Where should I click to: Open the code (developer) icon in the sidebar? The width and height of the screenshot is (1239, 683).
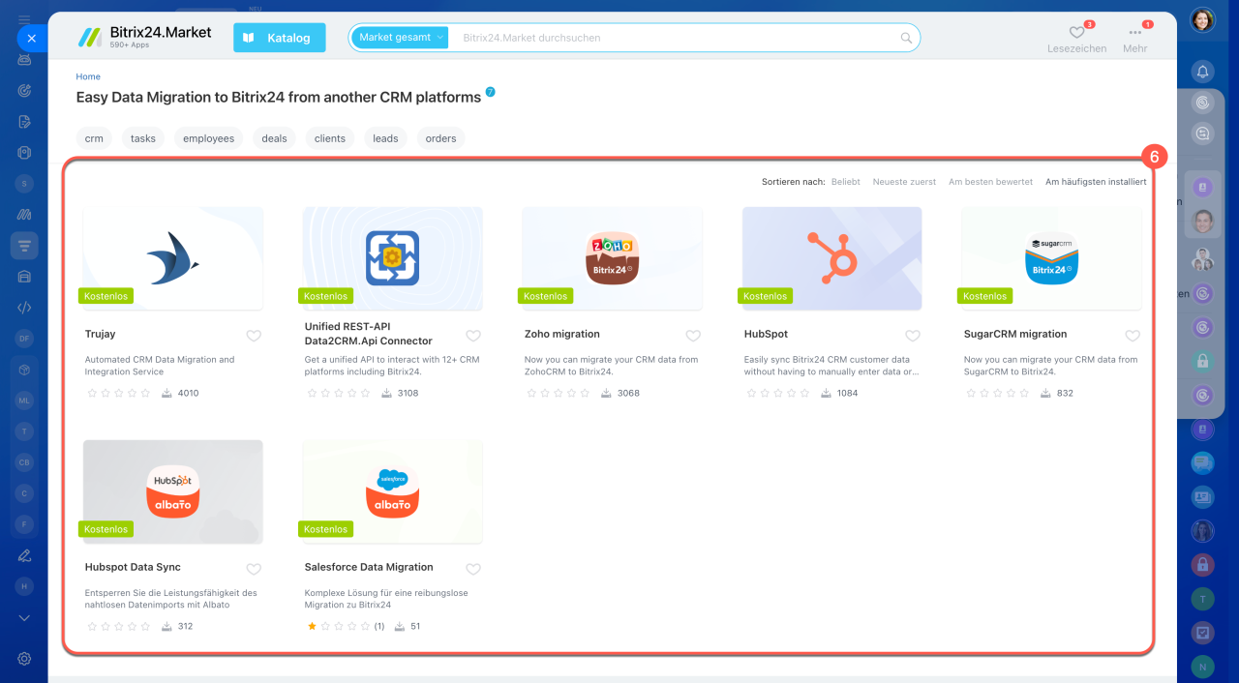click(x=25, y=308)
